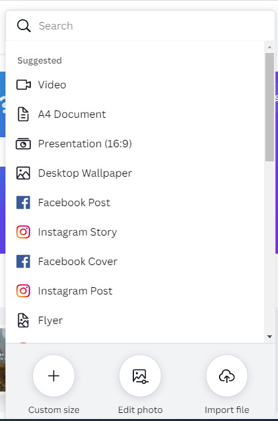Focus the Search input field
This screenshot has width=278, height=421.
[151, 26]
